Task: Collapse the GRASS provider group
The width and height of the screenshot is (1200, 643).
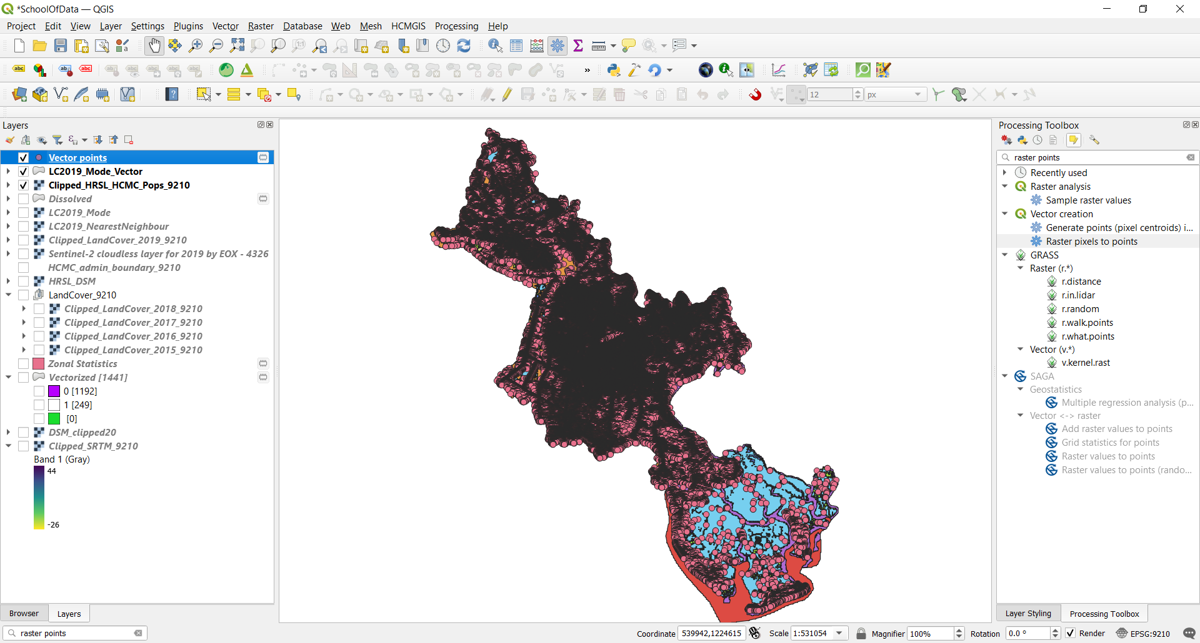Action: (x=1004, y=255)
